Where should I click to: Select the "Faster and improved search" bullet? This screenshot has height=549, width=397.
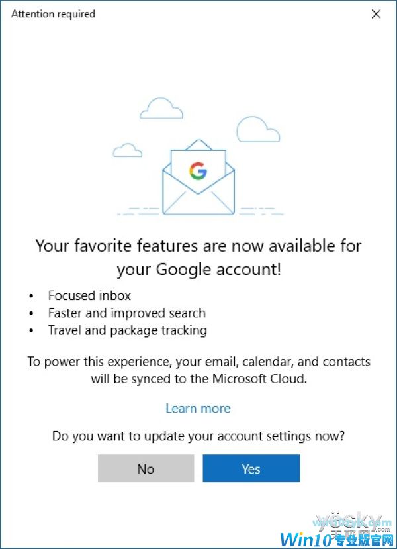click(x=126, y=313)
